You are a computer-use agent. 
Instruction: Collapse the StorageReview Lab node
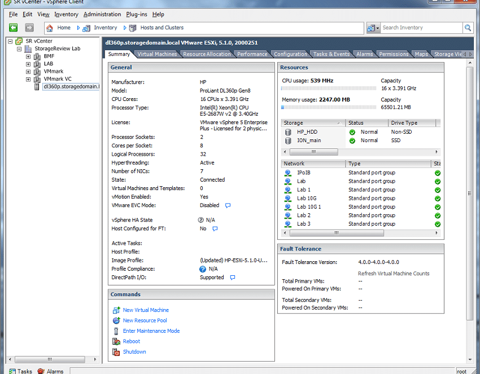19,49
